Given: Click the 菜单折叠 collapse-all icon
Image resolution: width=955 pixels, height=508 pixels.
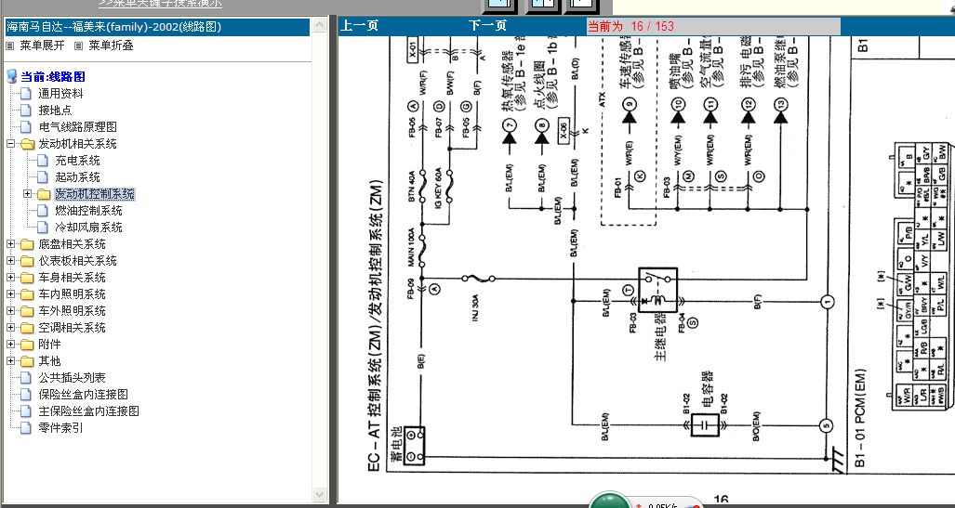Looking at the screenshot, I should tap(78, 46).
